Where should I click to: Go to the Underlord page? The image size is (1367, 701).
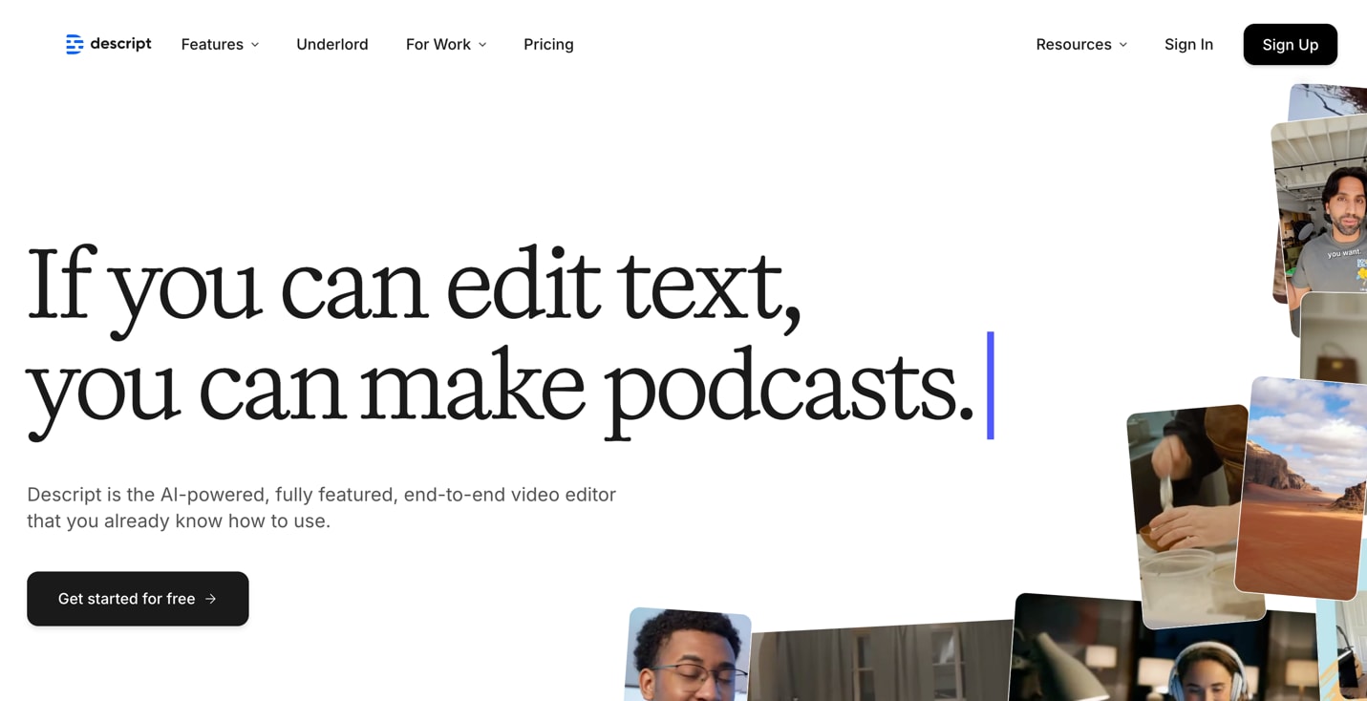[332, 44]
